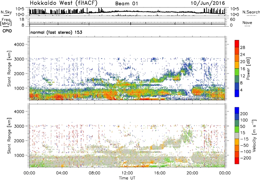Click the '20:00' time tick label

click(x=192, y=173)
